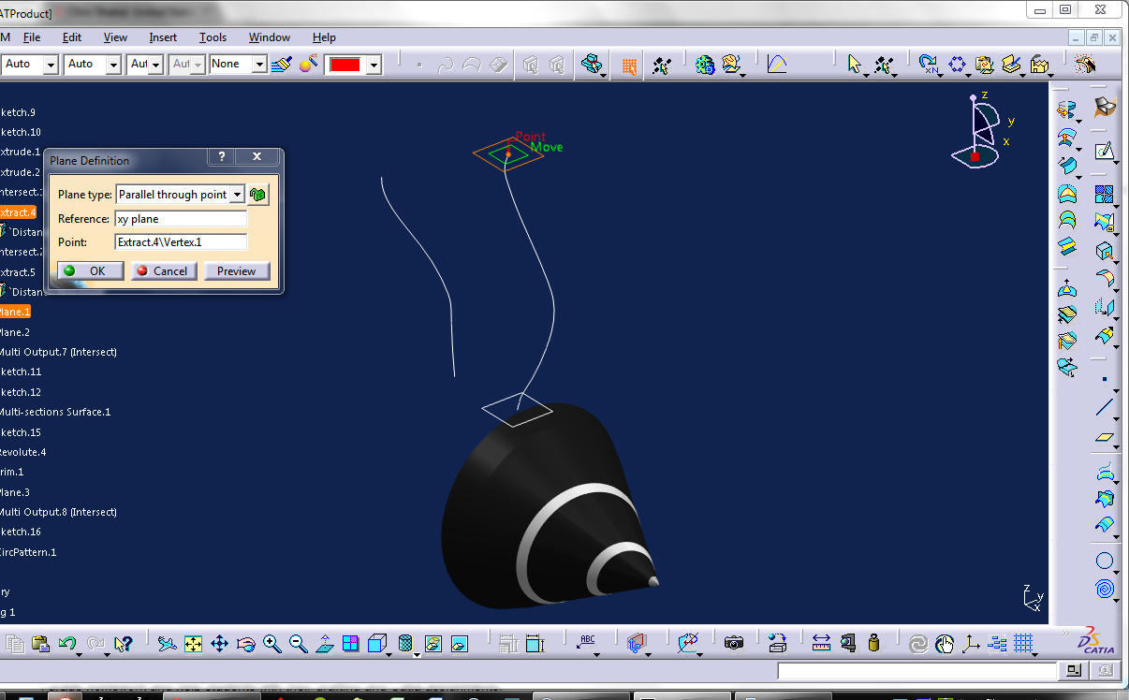
Task: Click the Create Multi-View icon
Action: [x=351, y=643]
